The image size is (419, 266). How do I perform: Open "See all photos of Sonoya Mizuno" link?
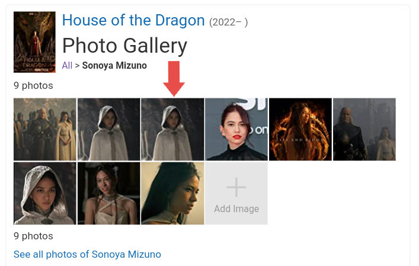[87, 254]
